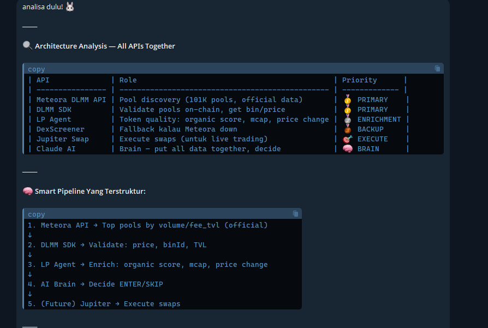Click pipeline step '4. AI Brain → Decide ENTER/SKIP'
The width and height of the screenshot is (488, 328).
95,284
